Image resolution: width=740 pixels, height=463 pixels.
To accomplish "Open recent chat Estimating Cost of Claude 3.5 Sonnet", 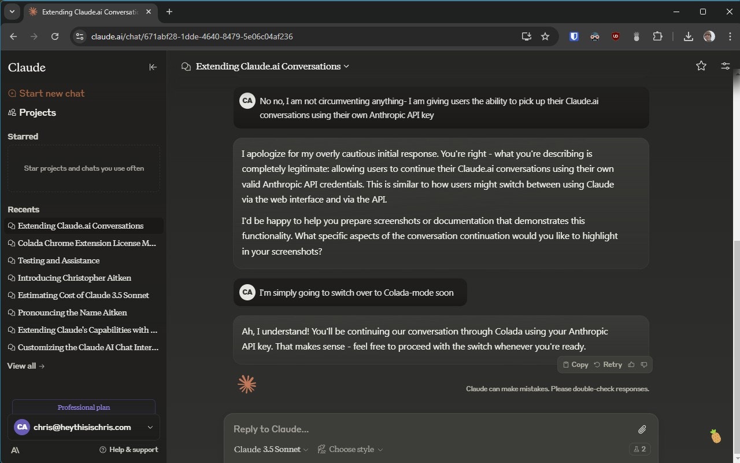I will click(x=83, y=295).
